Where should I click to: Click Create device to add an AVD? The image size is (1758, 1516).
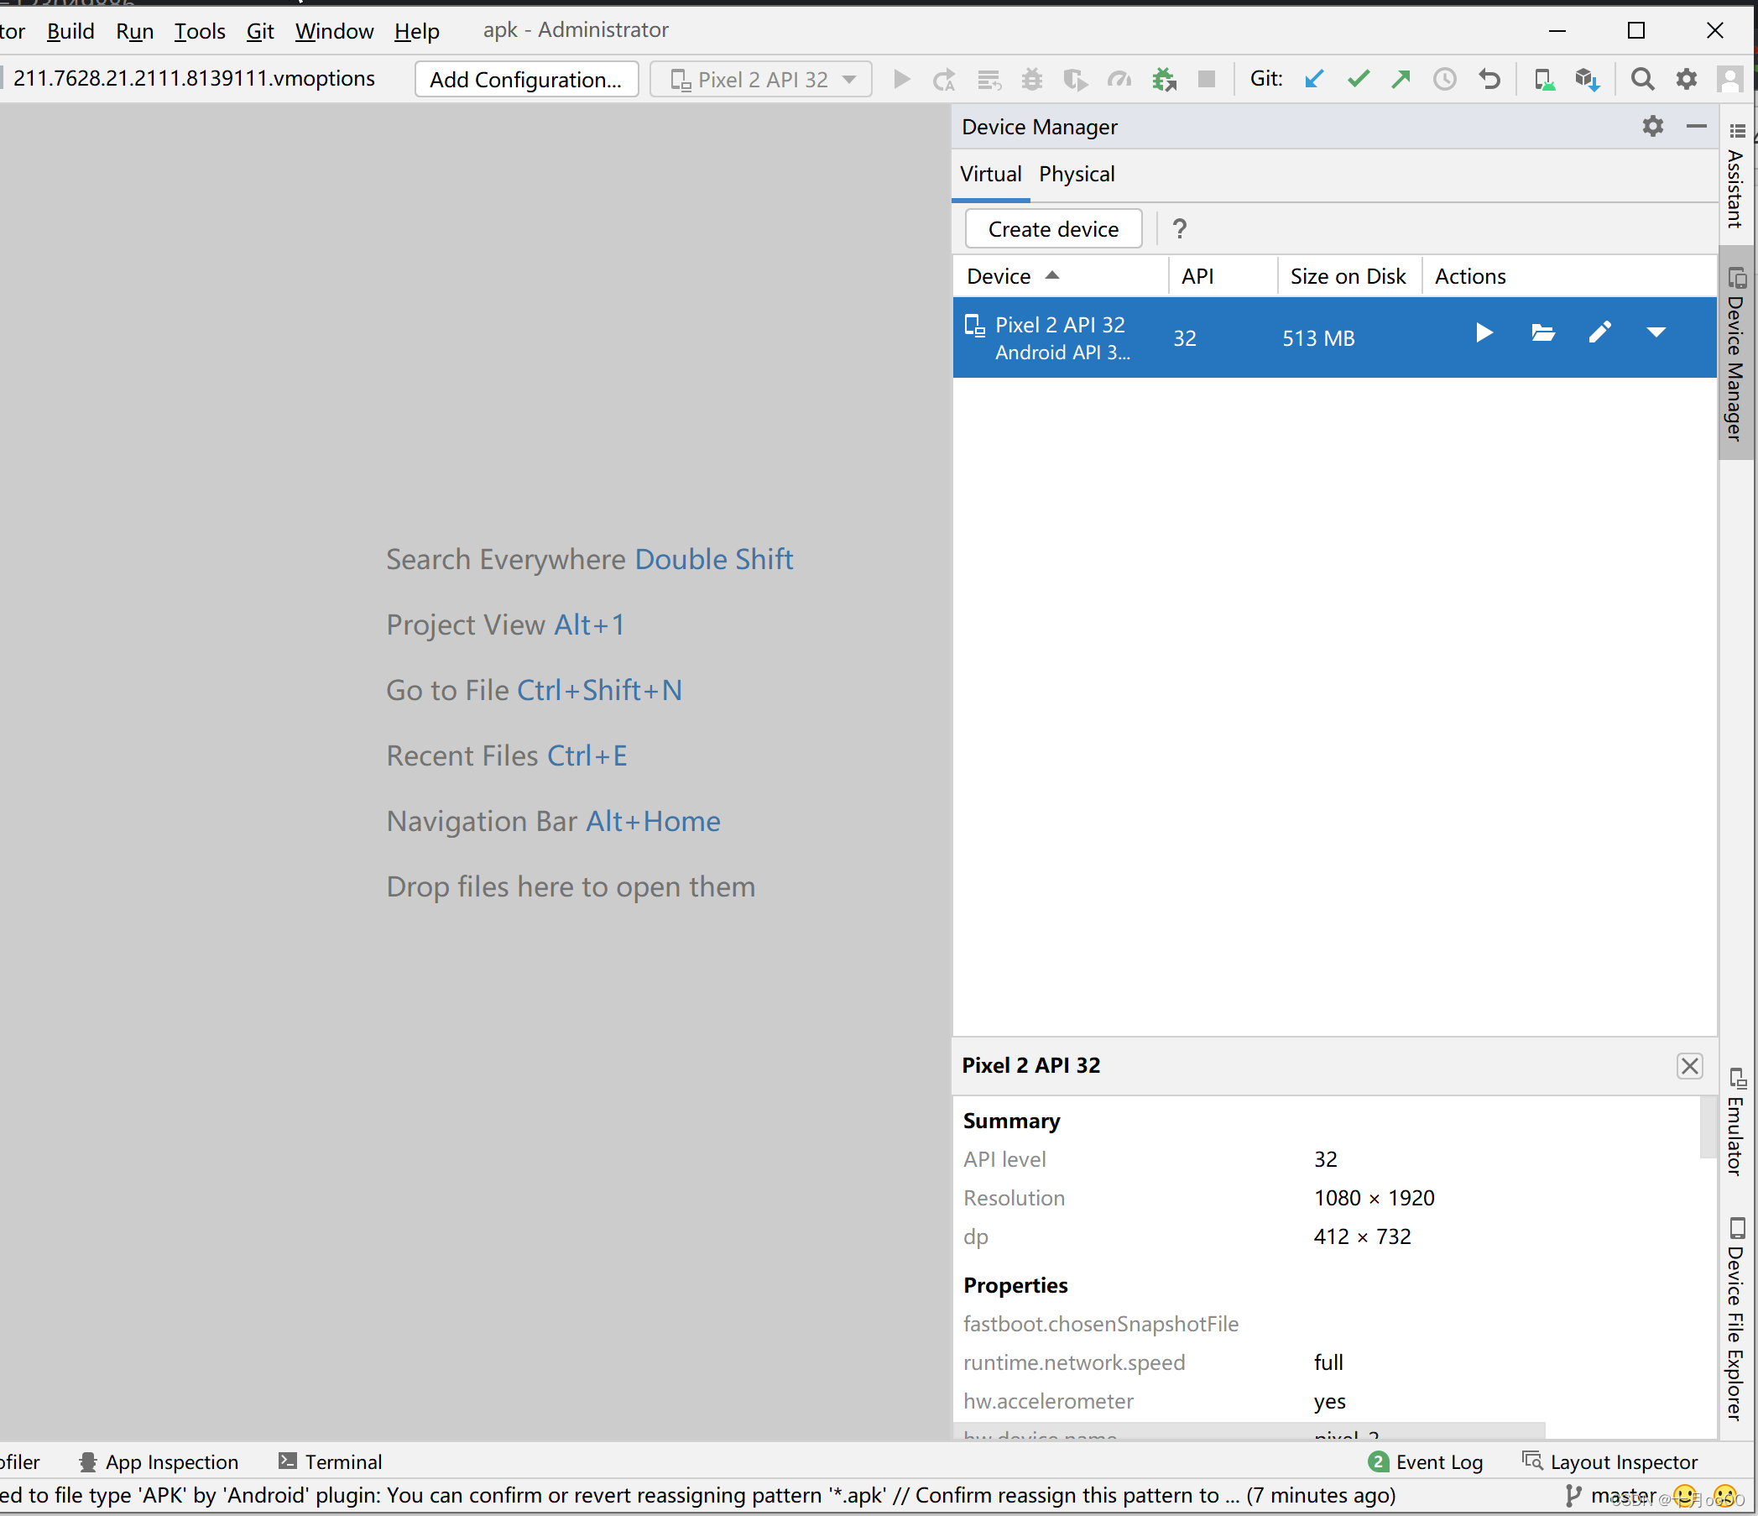[1052, 228]
